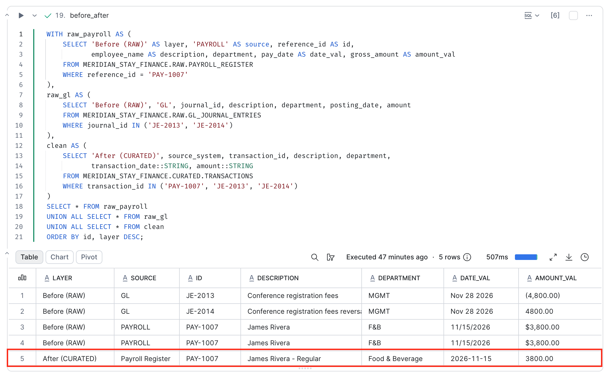
Task: Click the JE-2013 cell
Action: coord(210,295)
